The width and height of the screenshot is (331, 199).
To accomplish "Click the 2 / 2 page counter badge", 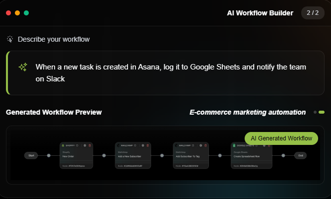I will 313,13.
